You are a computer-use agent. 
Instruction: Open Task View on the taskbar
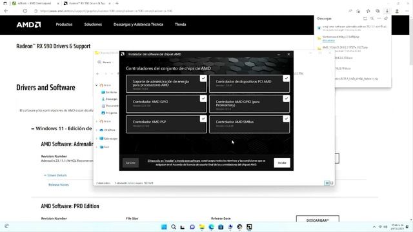click(x=183, y=227)
